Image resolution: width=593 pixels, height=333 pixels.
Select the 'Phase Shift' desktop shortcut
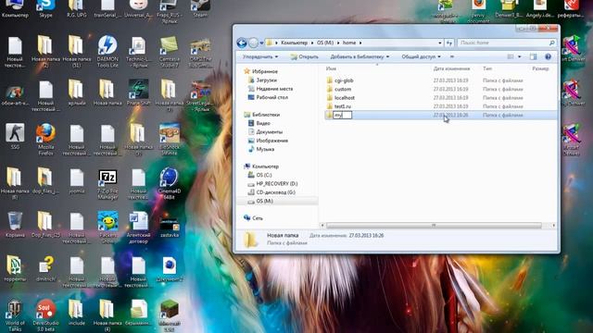(138, 92)
